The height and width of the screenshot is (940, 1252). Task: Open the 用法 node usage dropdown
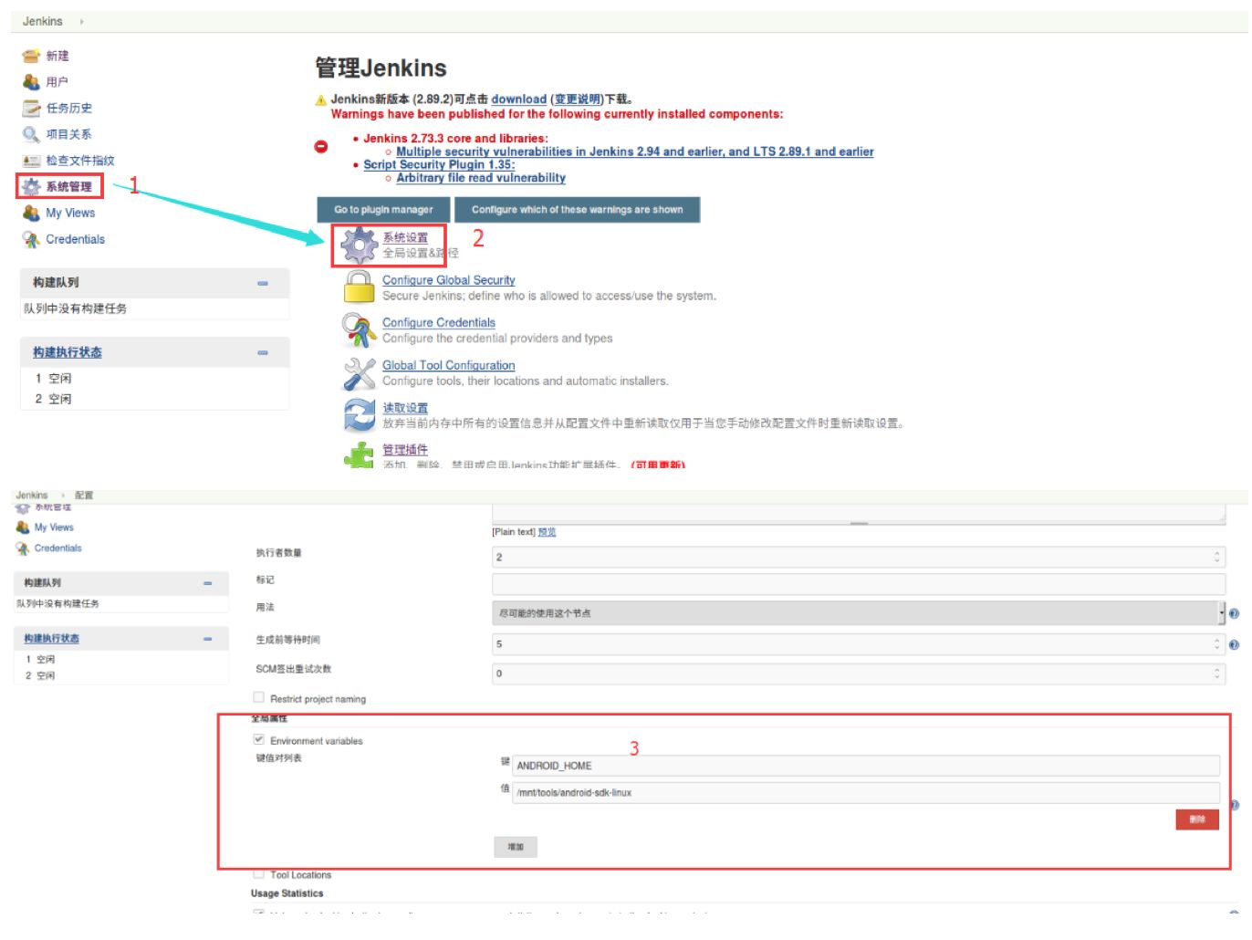pos(858,613)
